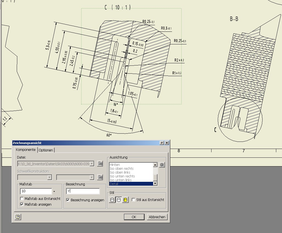282x233 pixels.
Task: Click the Abbrechen button
Action: 157,217
